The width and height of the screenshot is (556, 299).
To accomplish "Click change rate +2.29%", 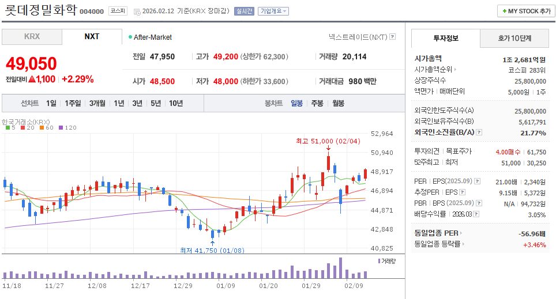I will pos(78,79).
